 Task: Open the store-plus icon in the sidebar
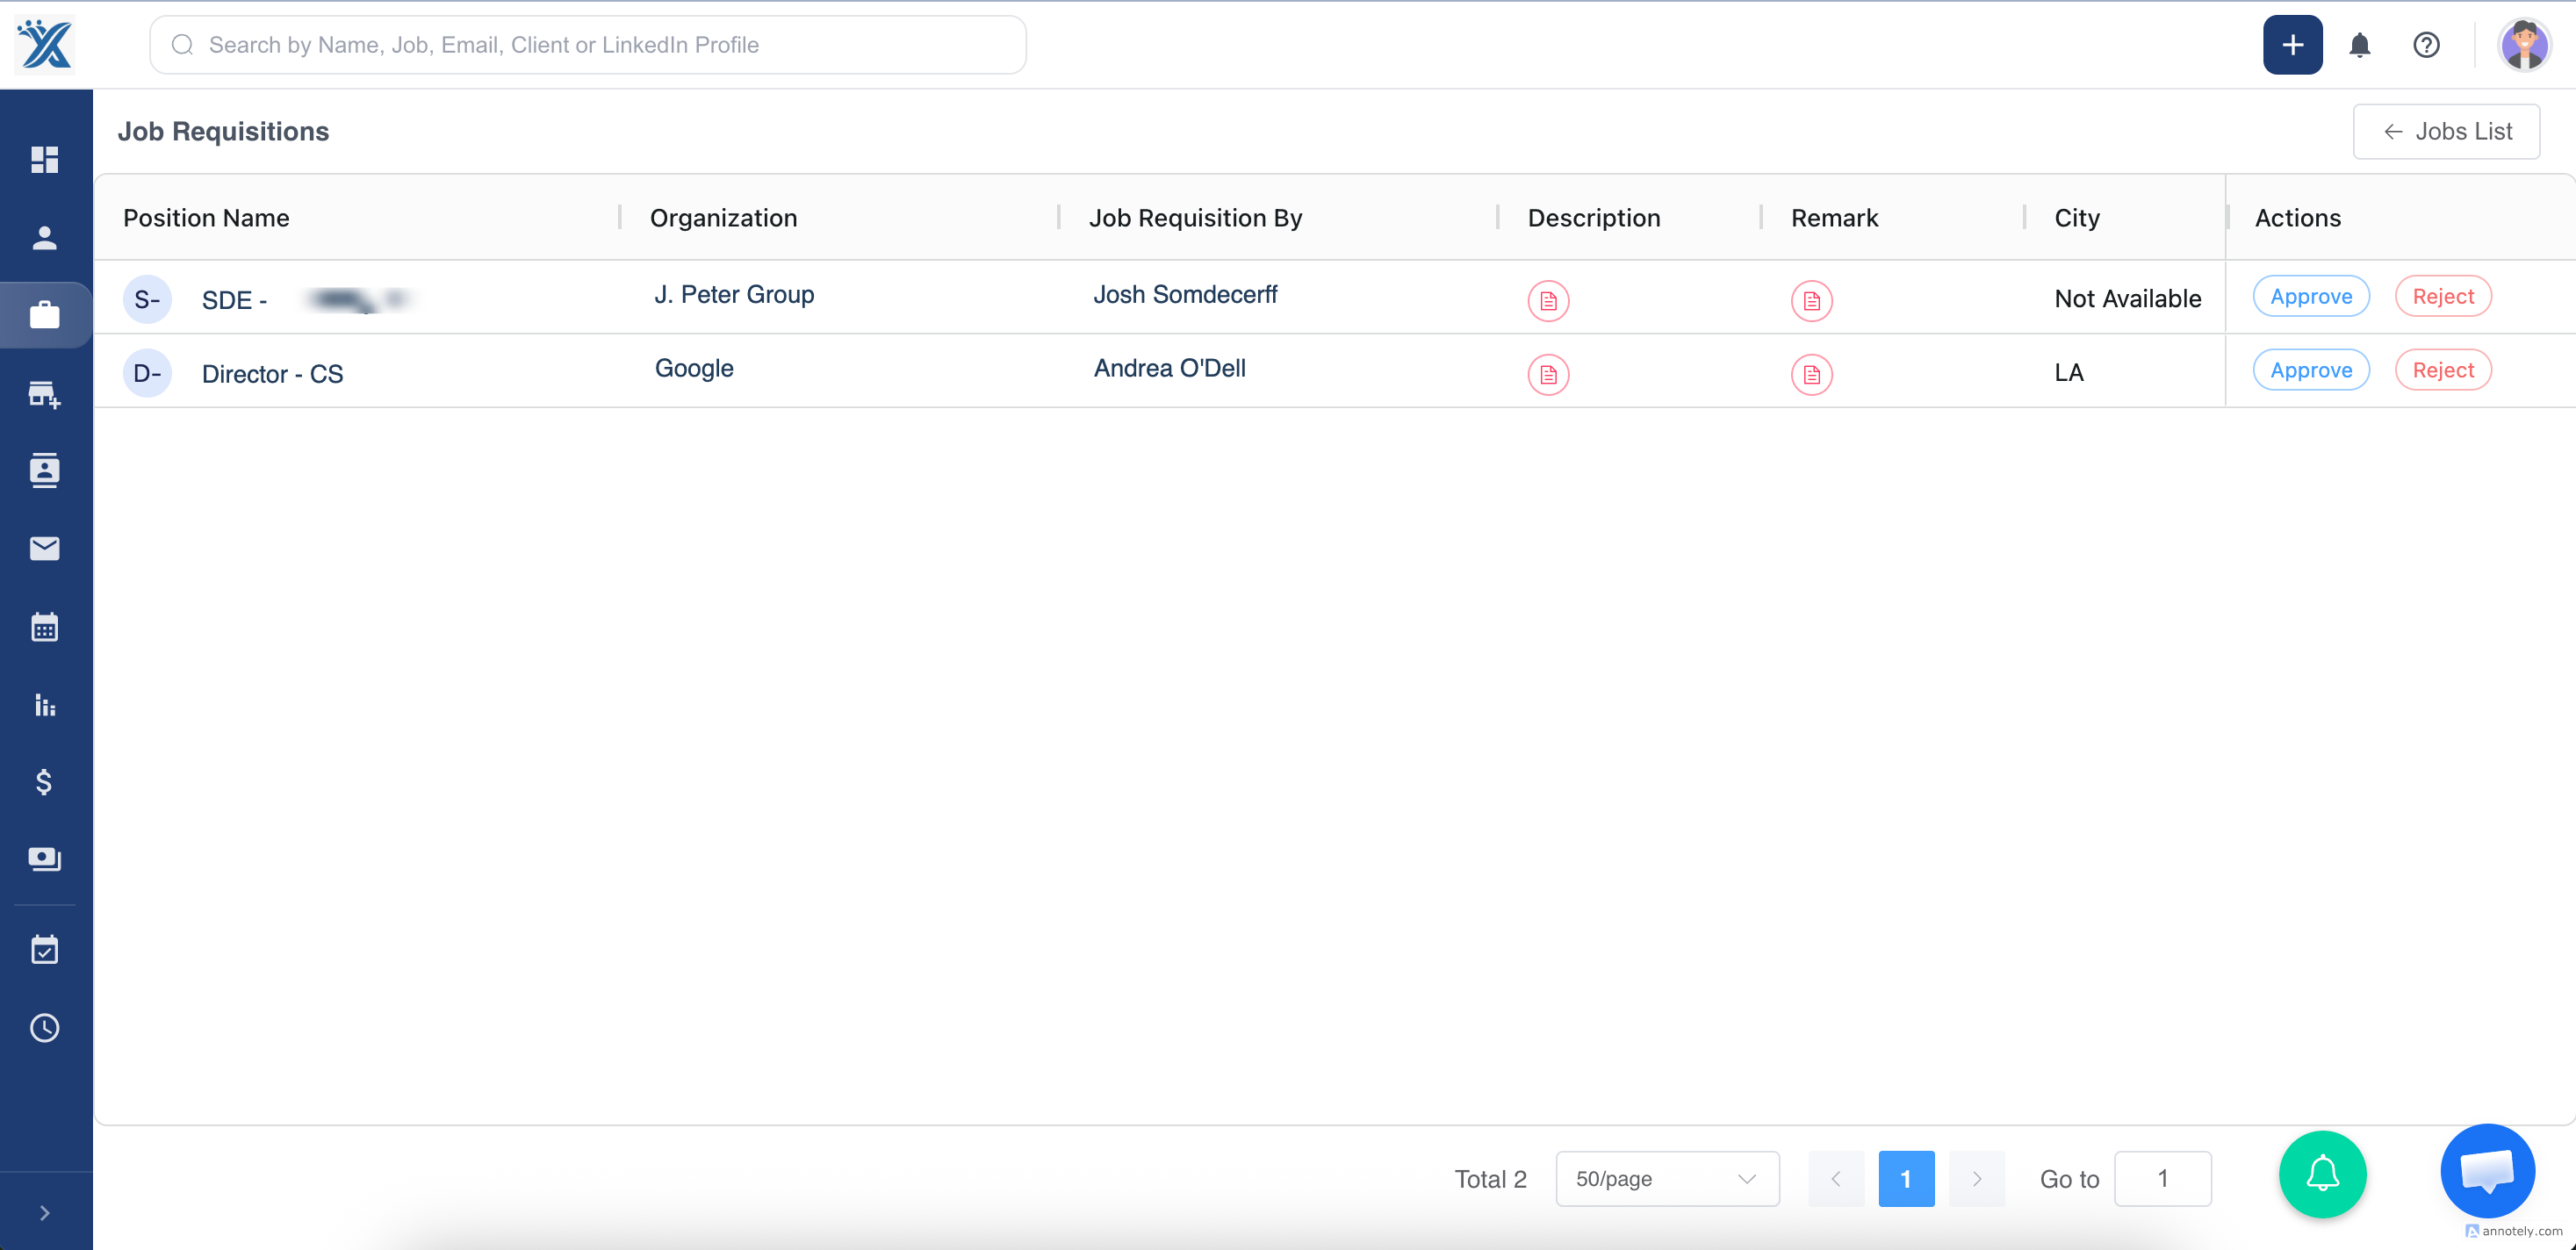coord(45,394)
